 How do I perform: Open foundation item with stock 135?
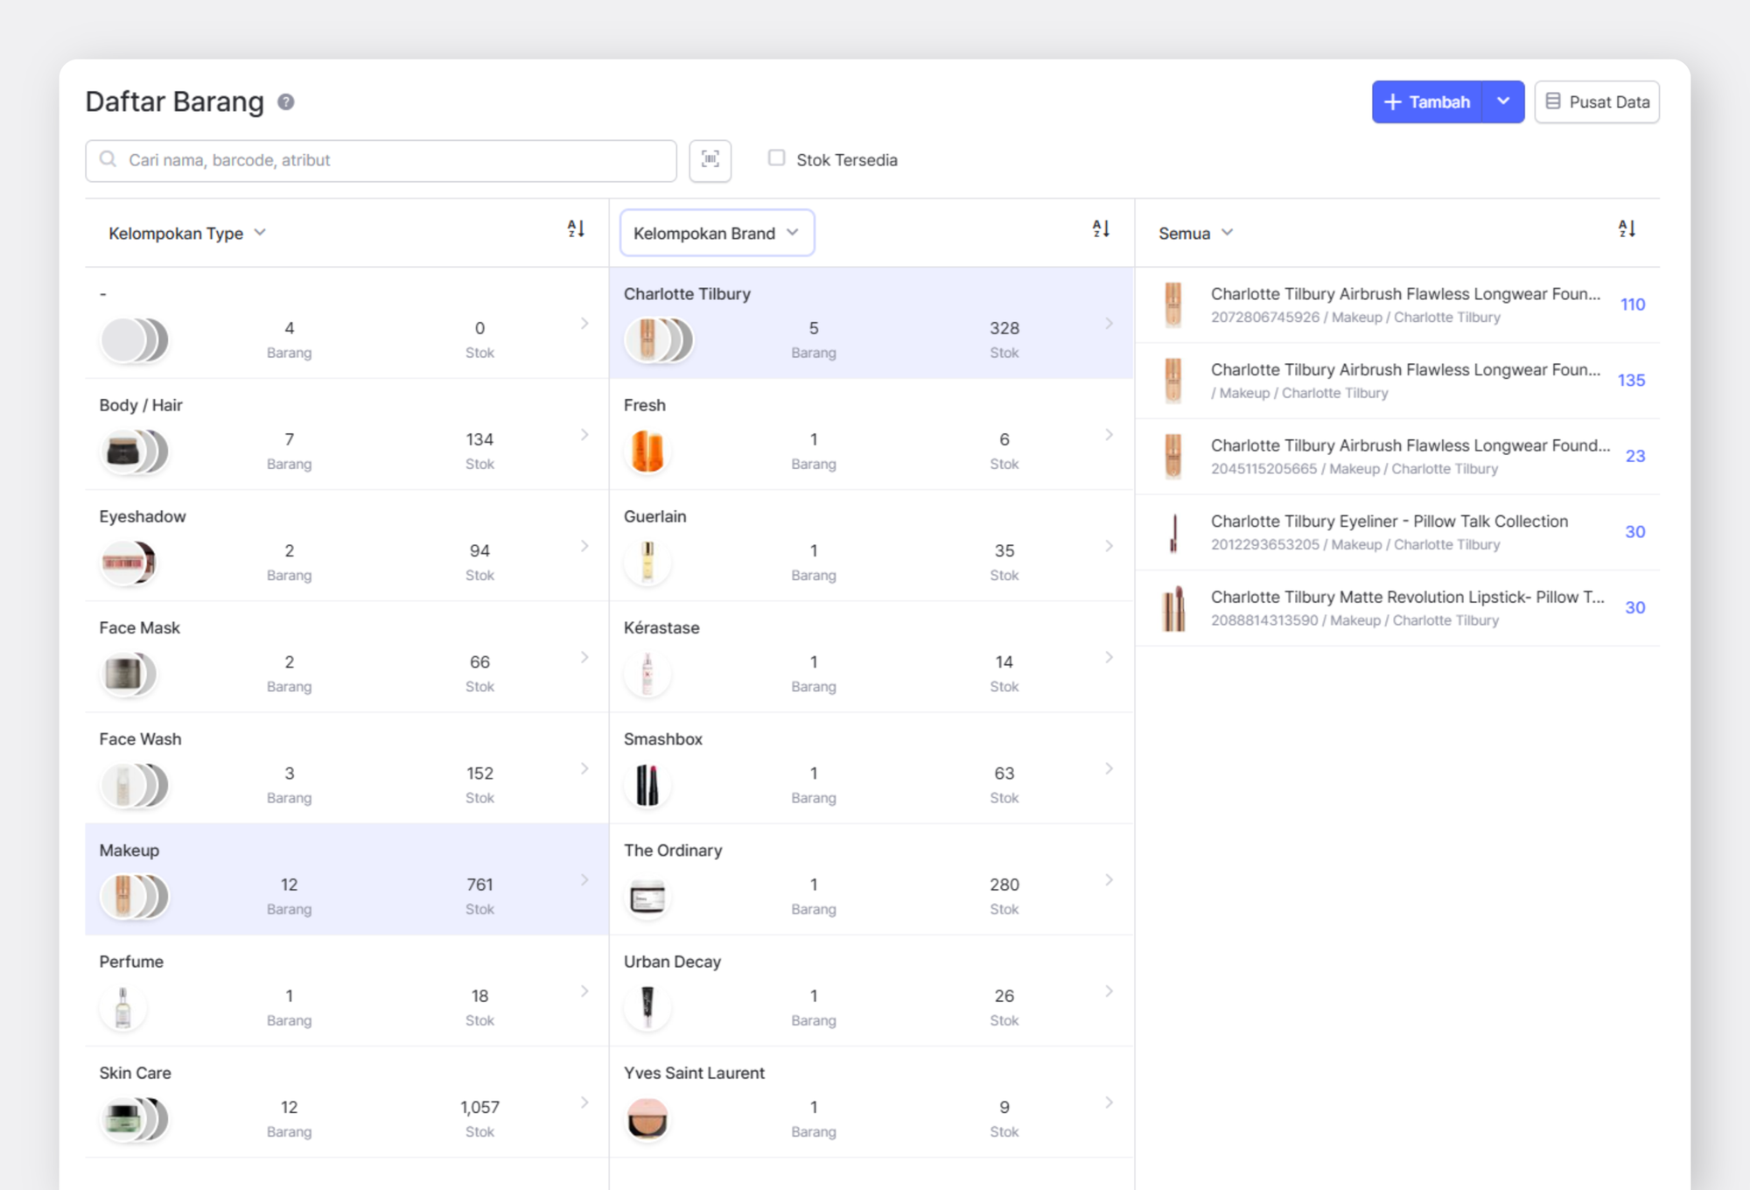tap(1397, 381)
